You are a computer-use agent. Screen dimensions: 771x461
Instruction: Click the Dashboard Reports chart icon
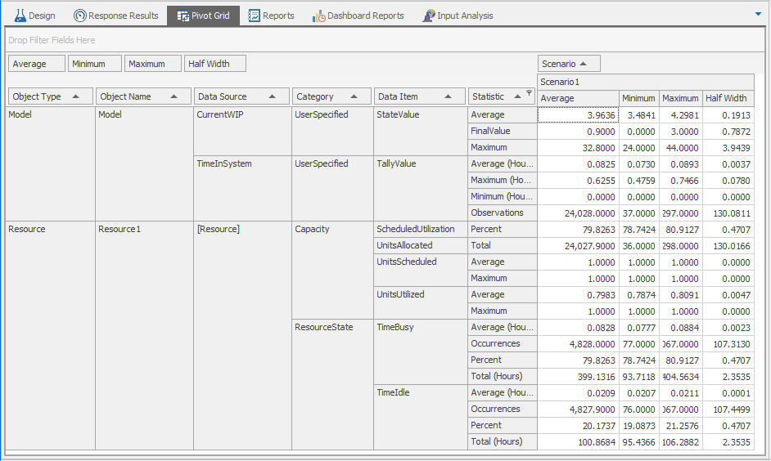(x=318, y=16)
